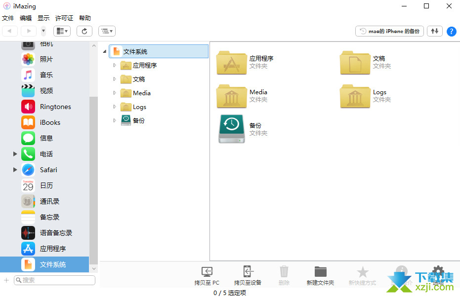Click the Copy to PC icon (拷贝至 PC)

pyautogui.click(x=207, y=272)
